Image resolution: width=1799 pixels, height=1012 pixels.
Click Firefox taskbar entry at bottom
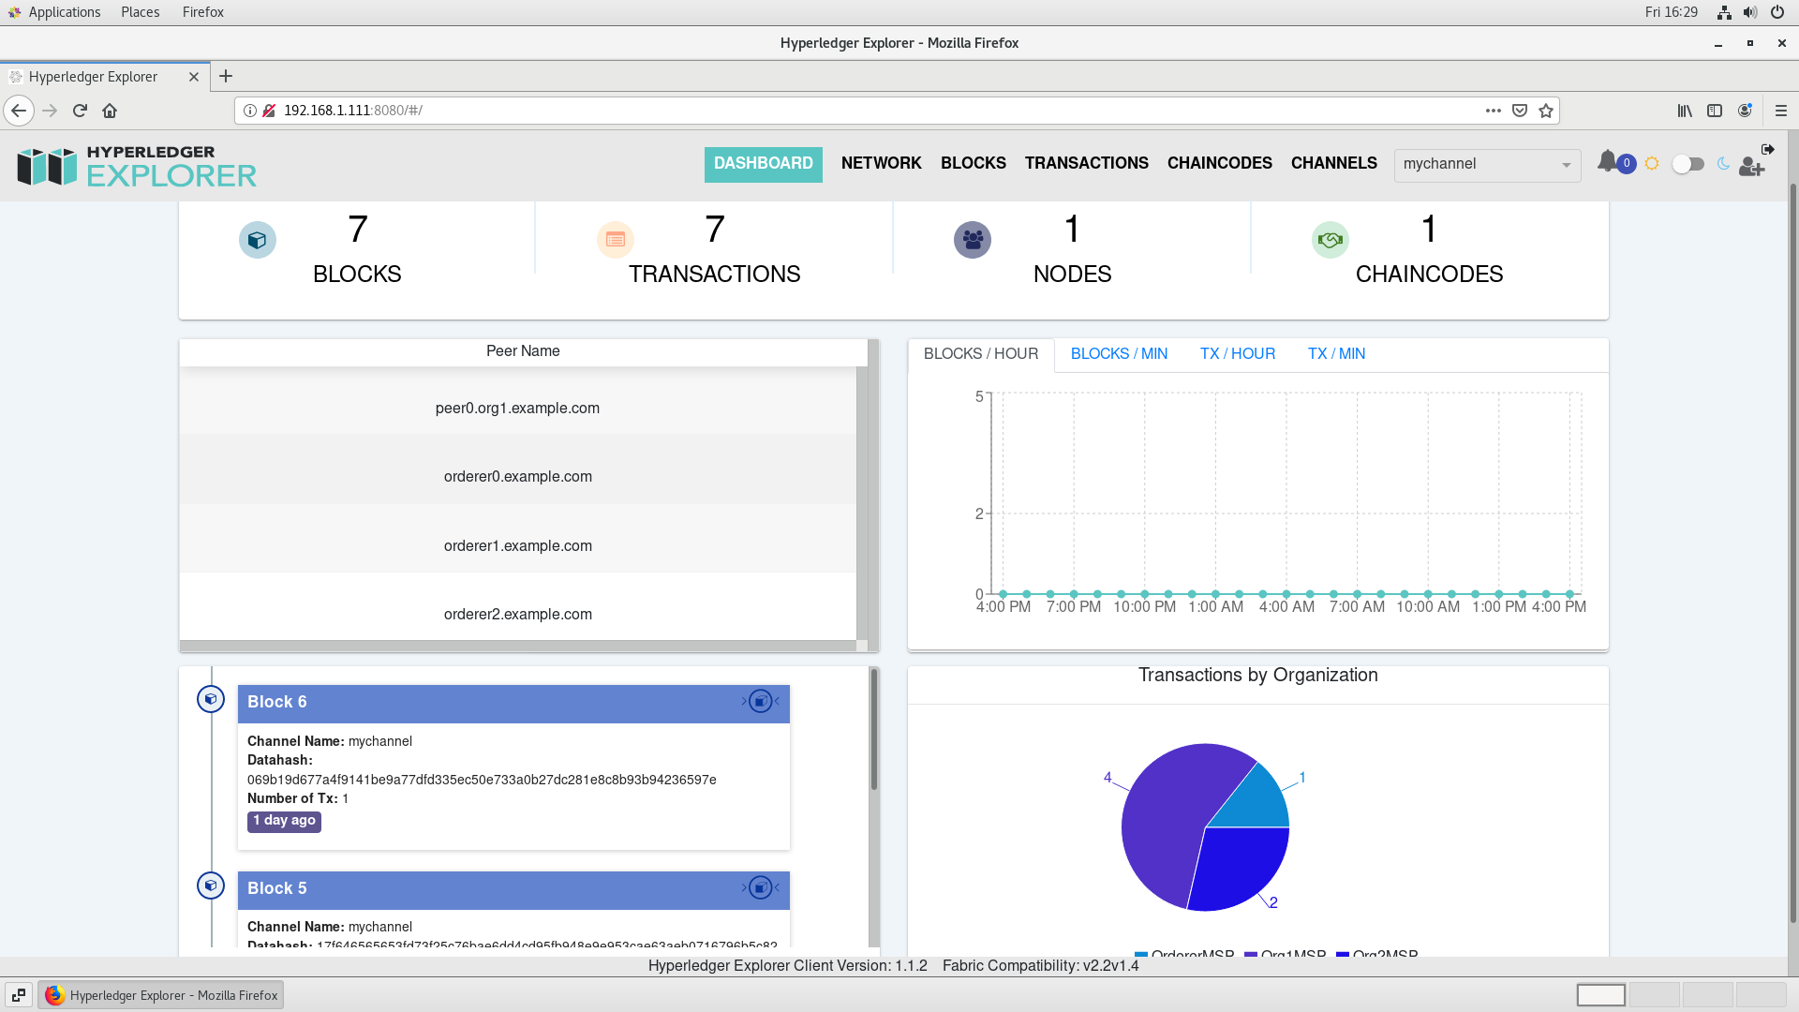point(161,995)
